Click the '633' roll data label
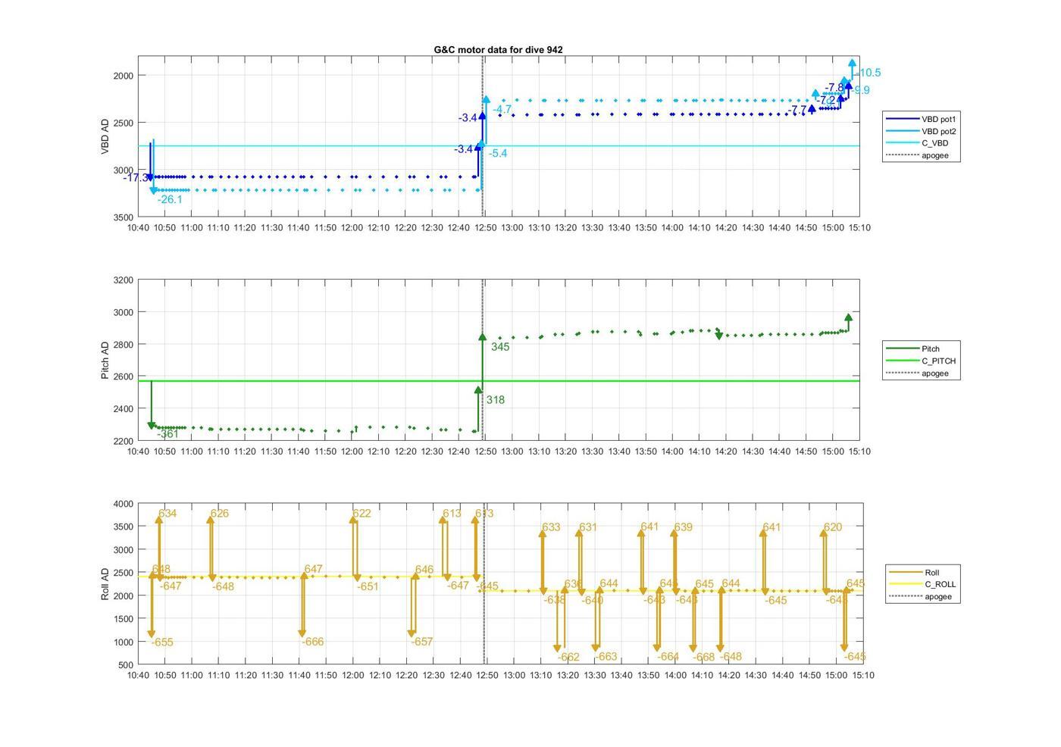The image size is (1061, 747). pos(551,527)
